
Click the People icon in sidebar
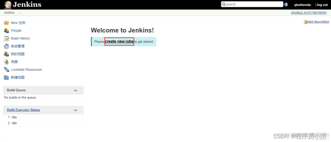[x=6, y=30]
